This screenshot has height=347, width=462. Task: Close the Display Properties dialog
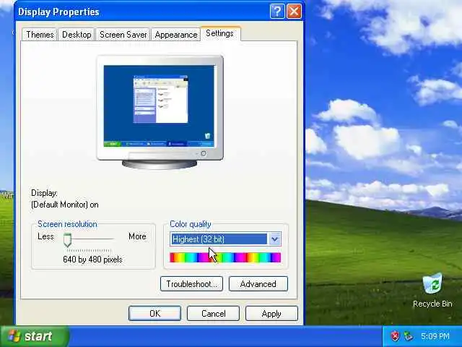294,12
